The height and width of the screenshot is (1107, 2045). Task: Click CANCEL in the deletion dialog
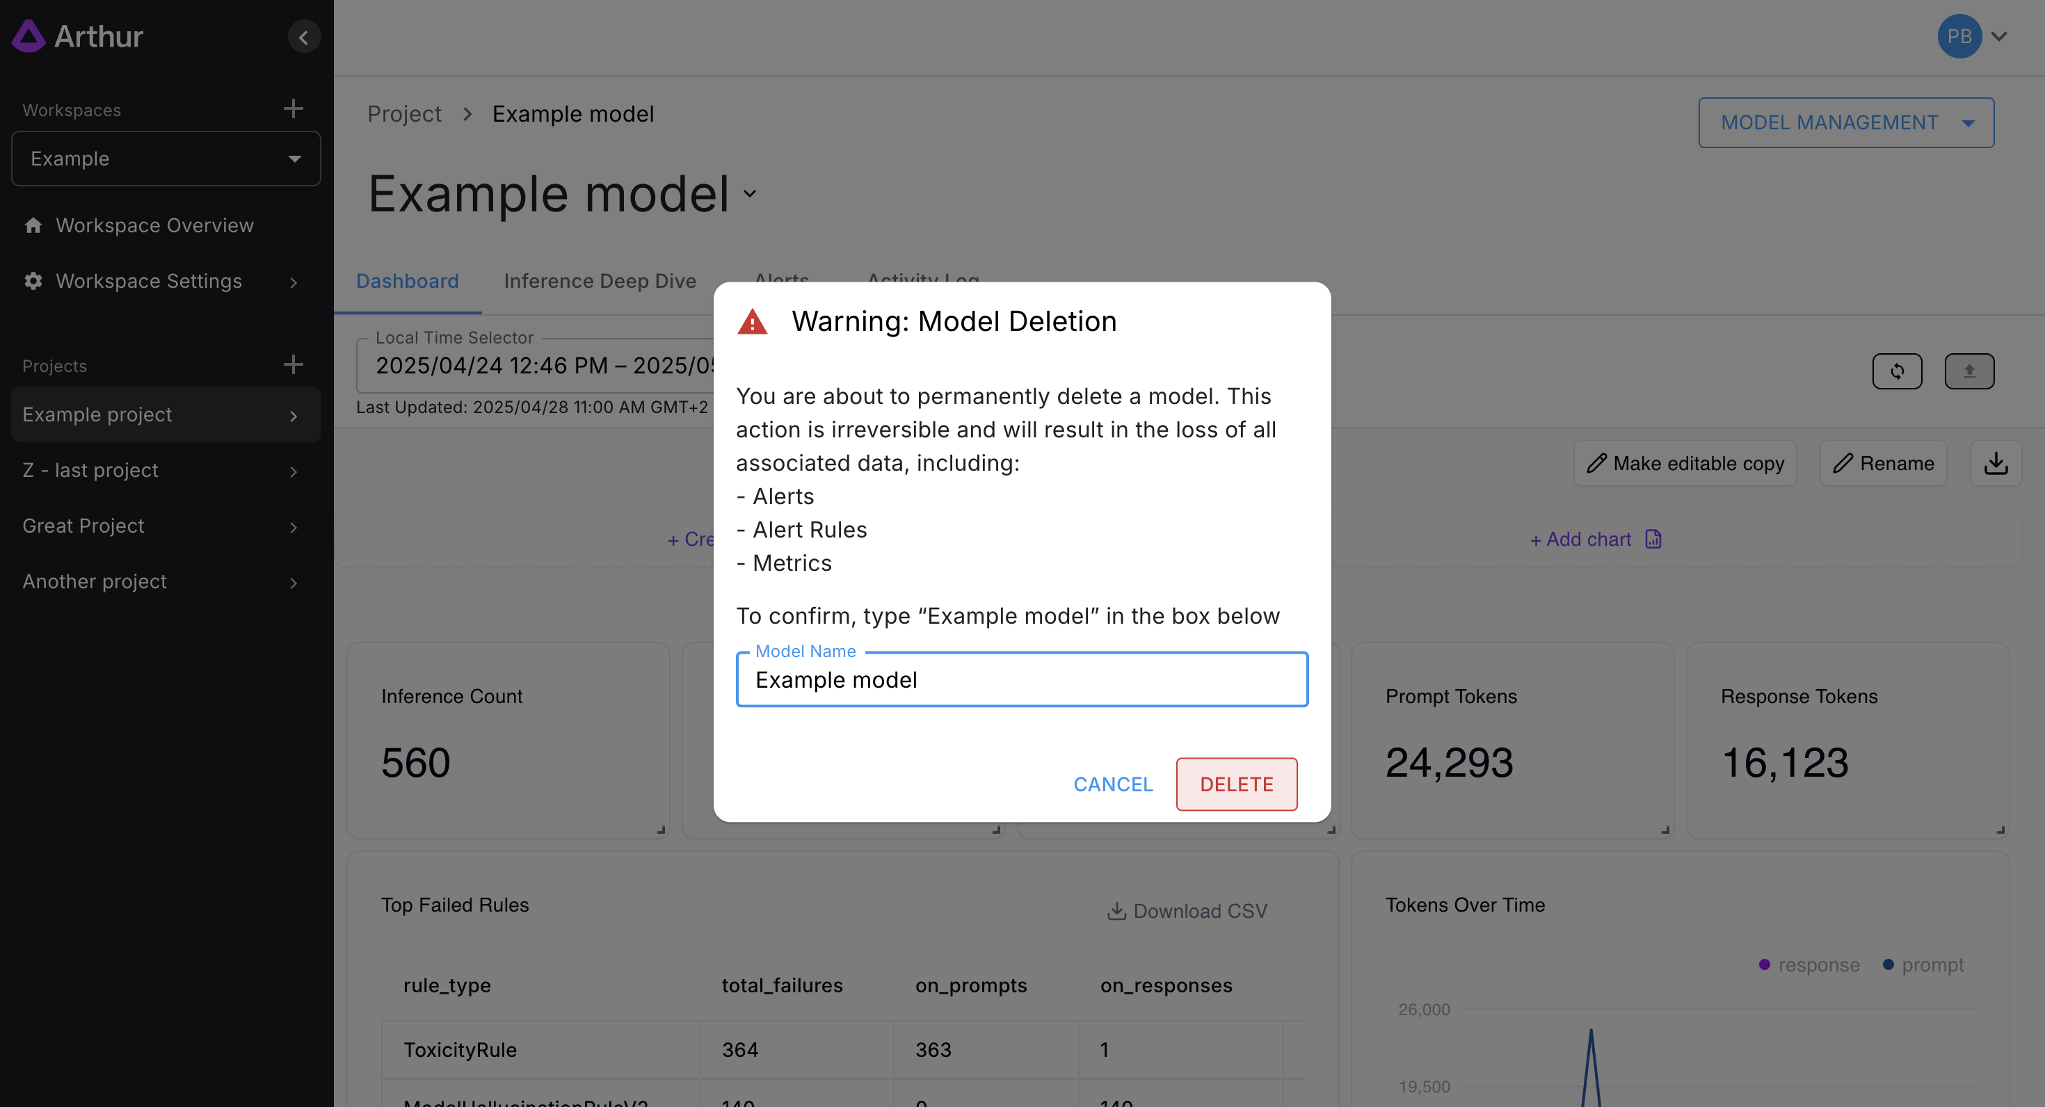(1112, 784)
